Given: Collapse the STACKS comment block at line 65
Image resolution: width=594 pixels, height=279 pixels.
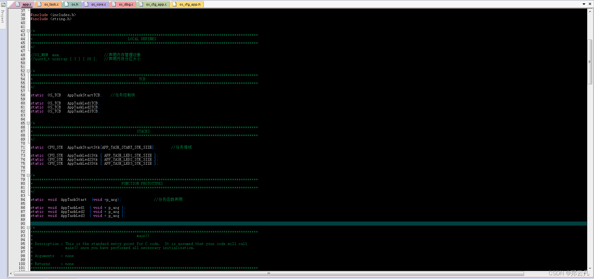Looking at the screenshot, I should pyautogui.click(x=28, y=123).
